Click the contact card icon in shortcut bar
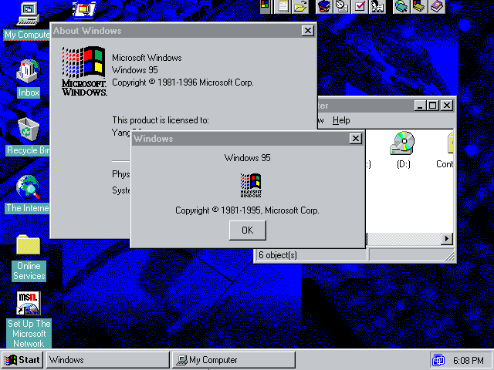Screen dimensions: 494x370 tap(377, 6)
